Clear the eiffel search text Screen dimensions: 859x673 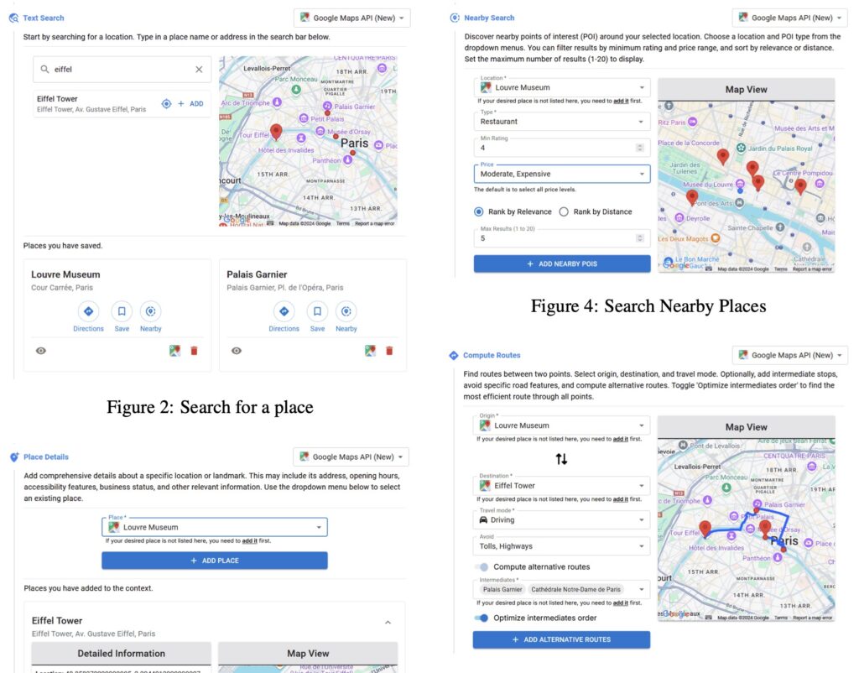pyautogui.click(x=199, y=70)
